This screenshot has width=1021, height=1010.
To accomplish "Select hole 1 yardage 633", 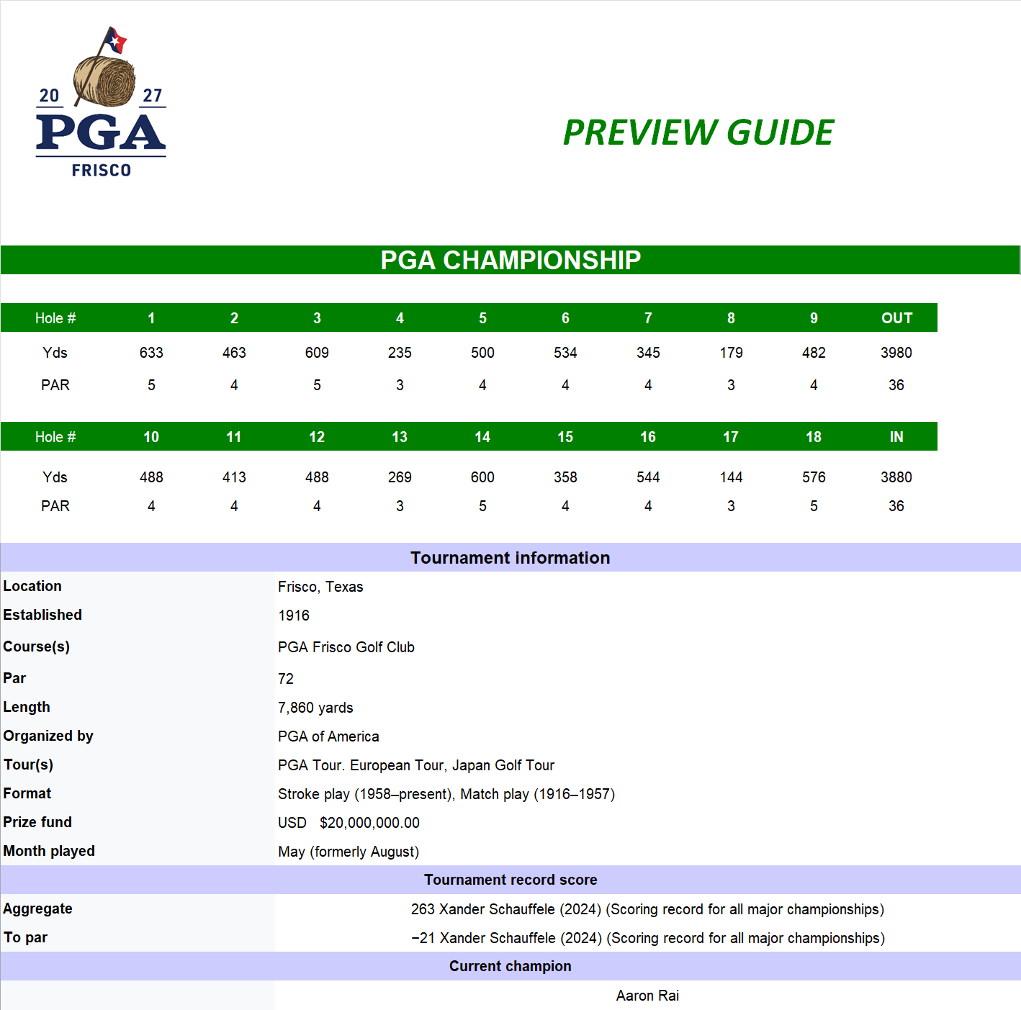I will 151,353.
